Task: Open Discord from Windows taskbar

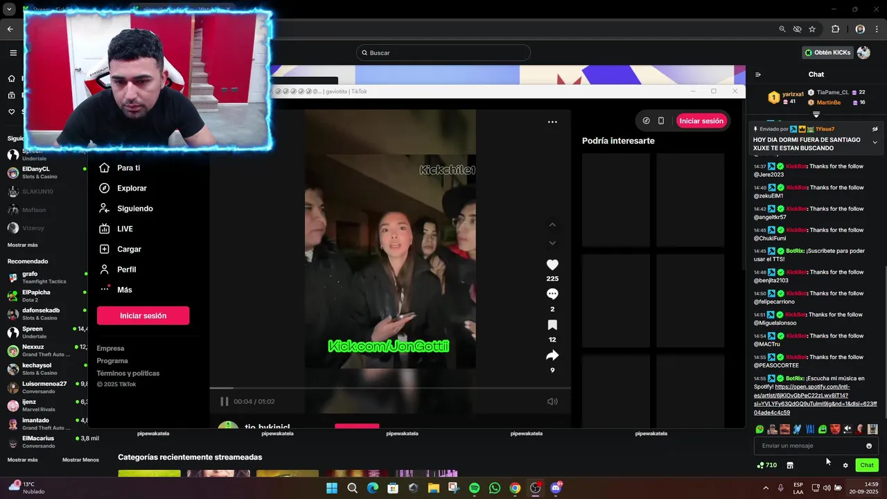Action: pyautogui.click(x=556, y=488)
